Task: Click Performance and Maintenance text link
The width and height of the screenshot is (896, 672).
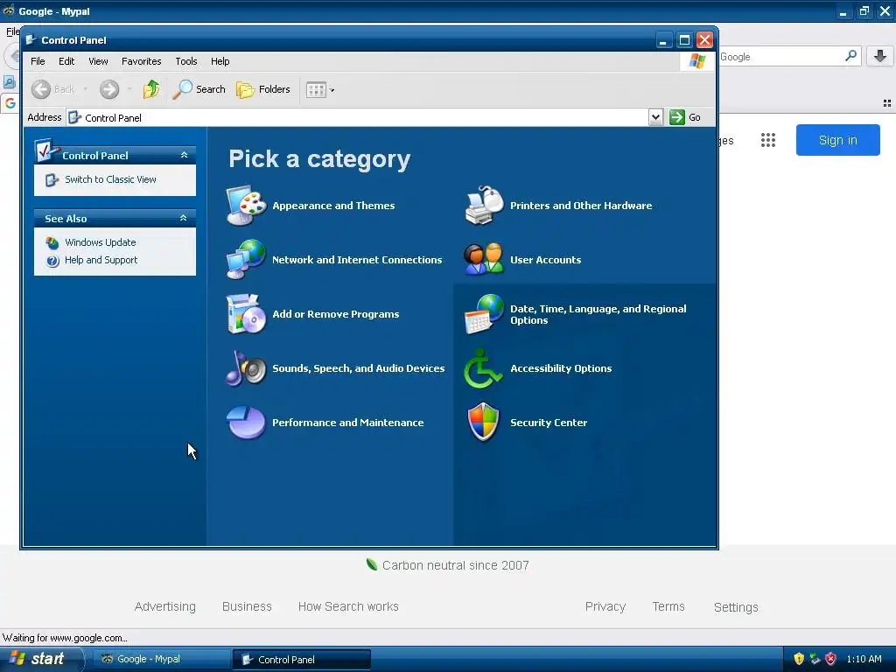Action: 348,423
